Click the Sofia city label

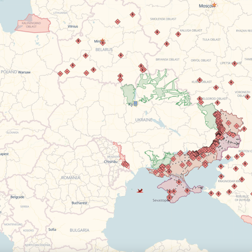52,229
